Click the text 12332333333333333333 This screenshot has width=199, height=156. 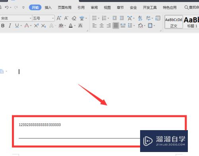click(40, 125)
